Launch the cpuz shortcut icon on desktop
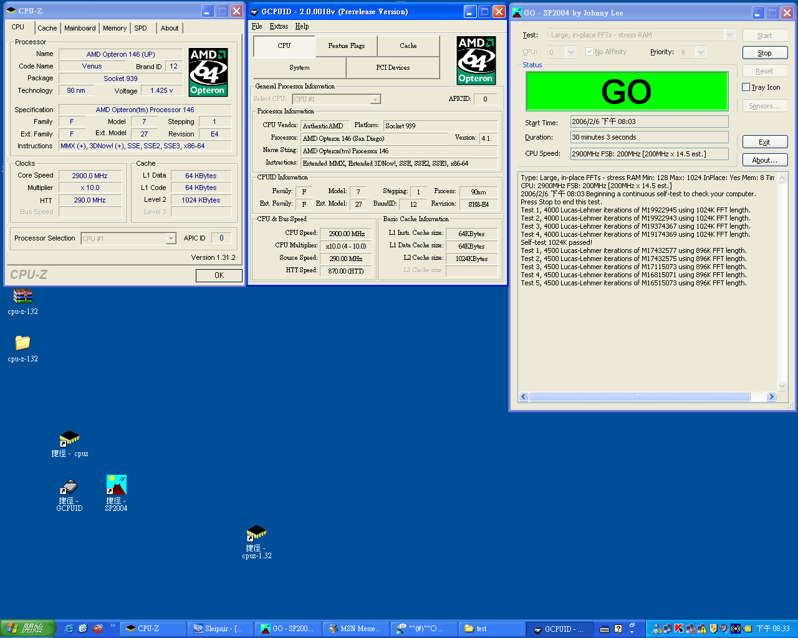Viewport: 798px width, 638px height. [x=69, y=438]
